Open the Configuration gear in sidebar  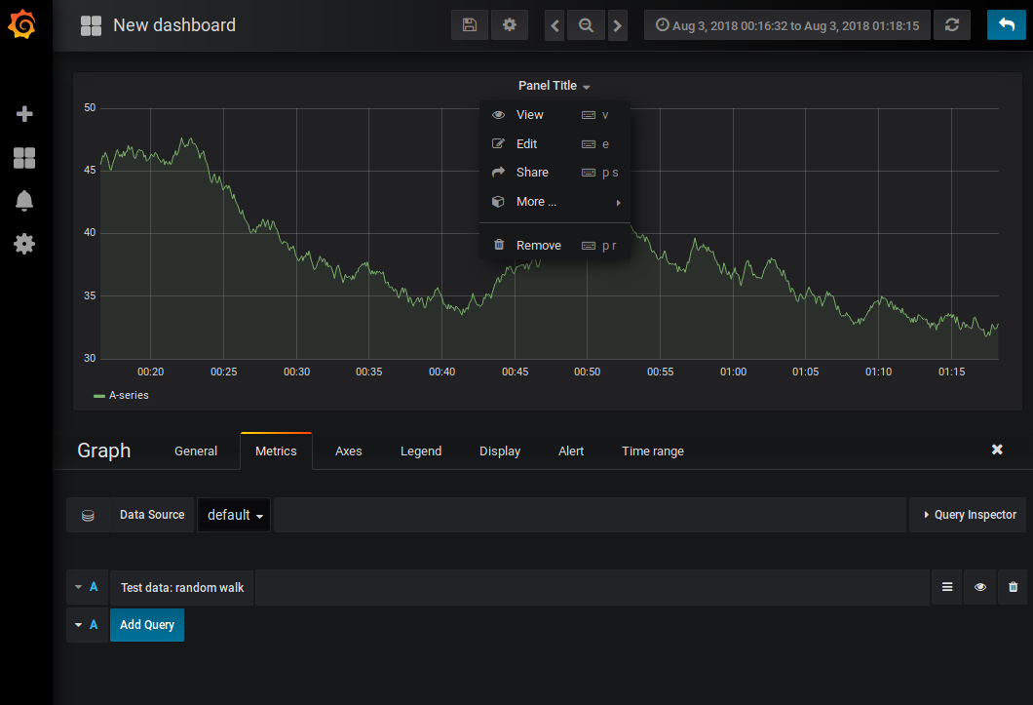pyautogui.click(x=24, y=244)
